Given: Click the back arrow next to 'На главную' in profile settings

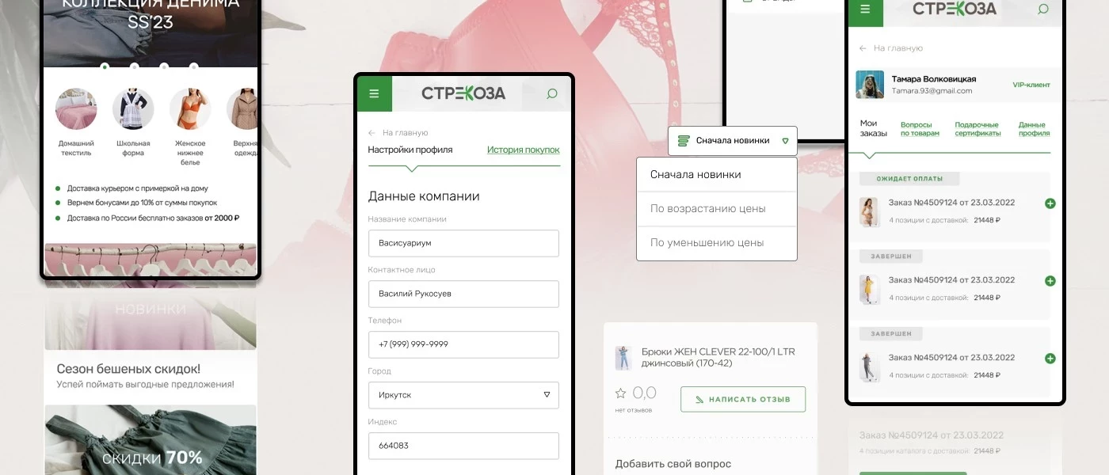Looking at the screenshot, I should (372, 133).
